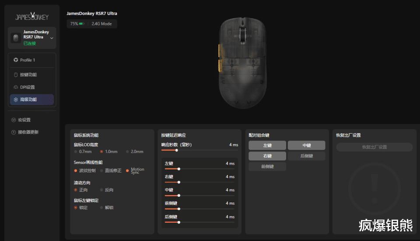
Task: Click the Profile 1 icon
Action: pyautogui.click(x=16, y=60)
